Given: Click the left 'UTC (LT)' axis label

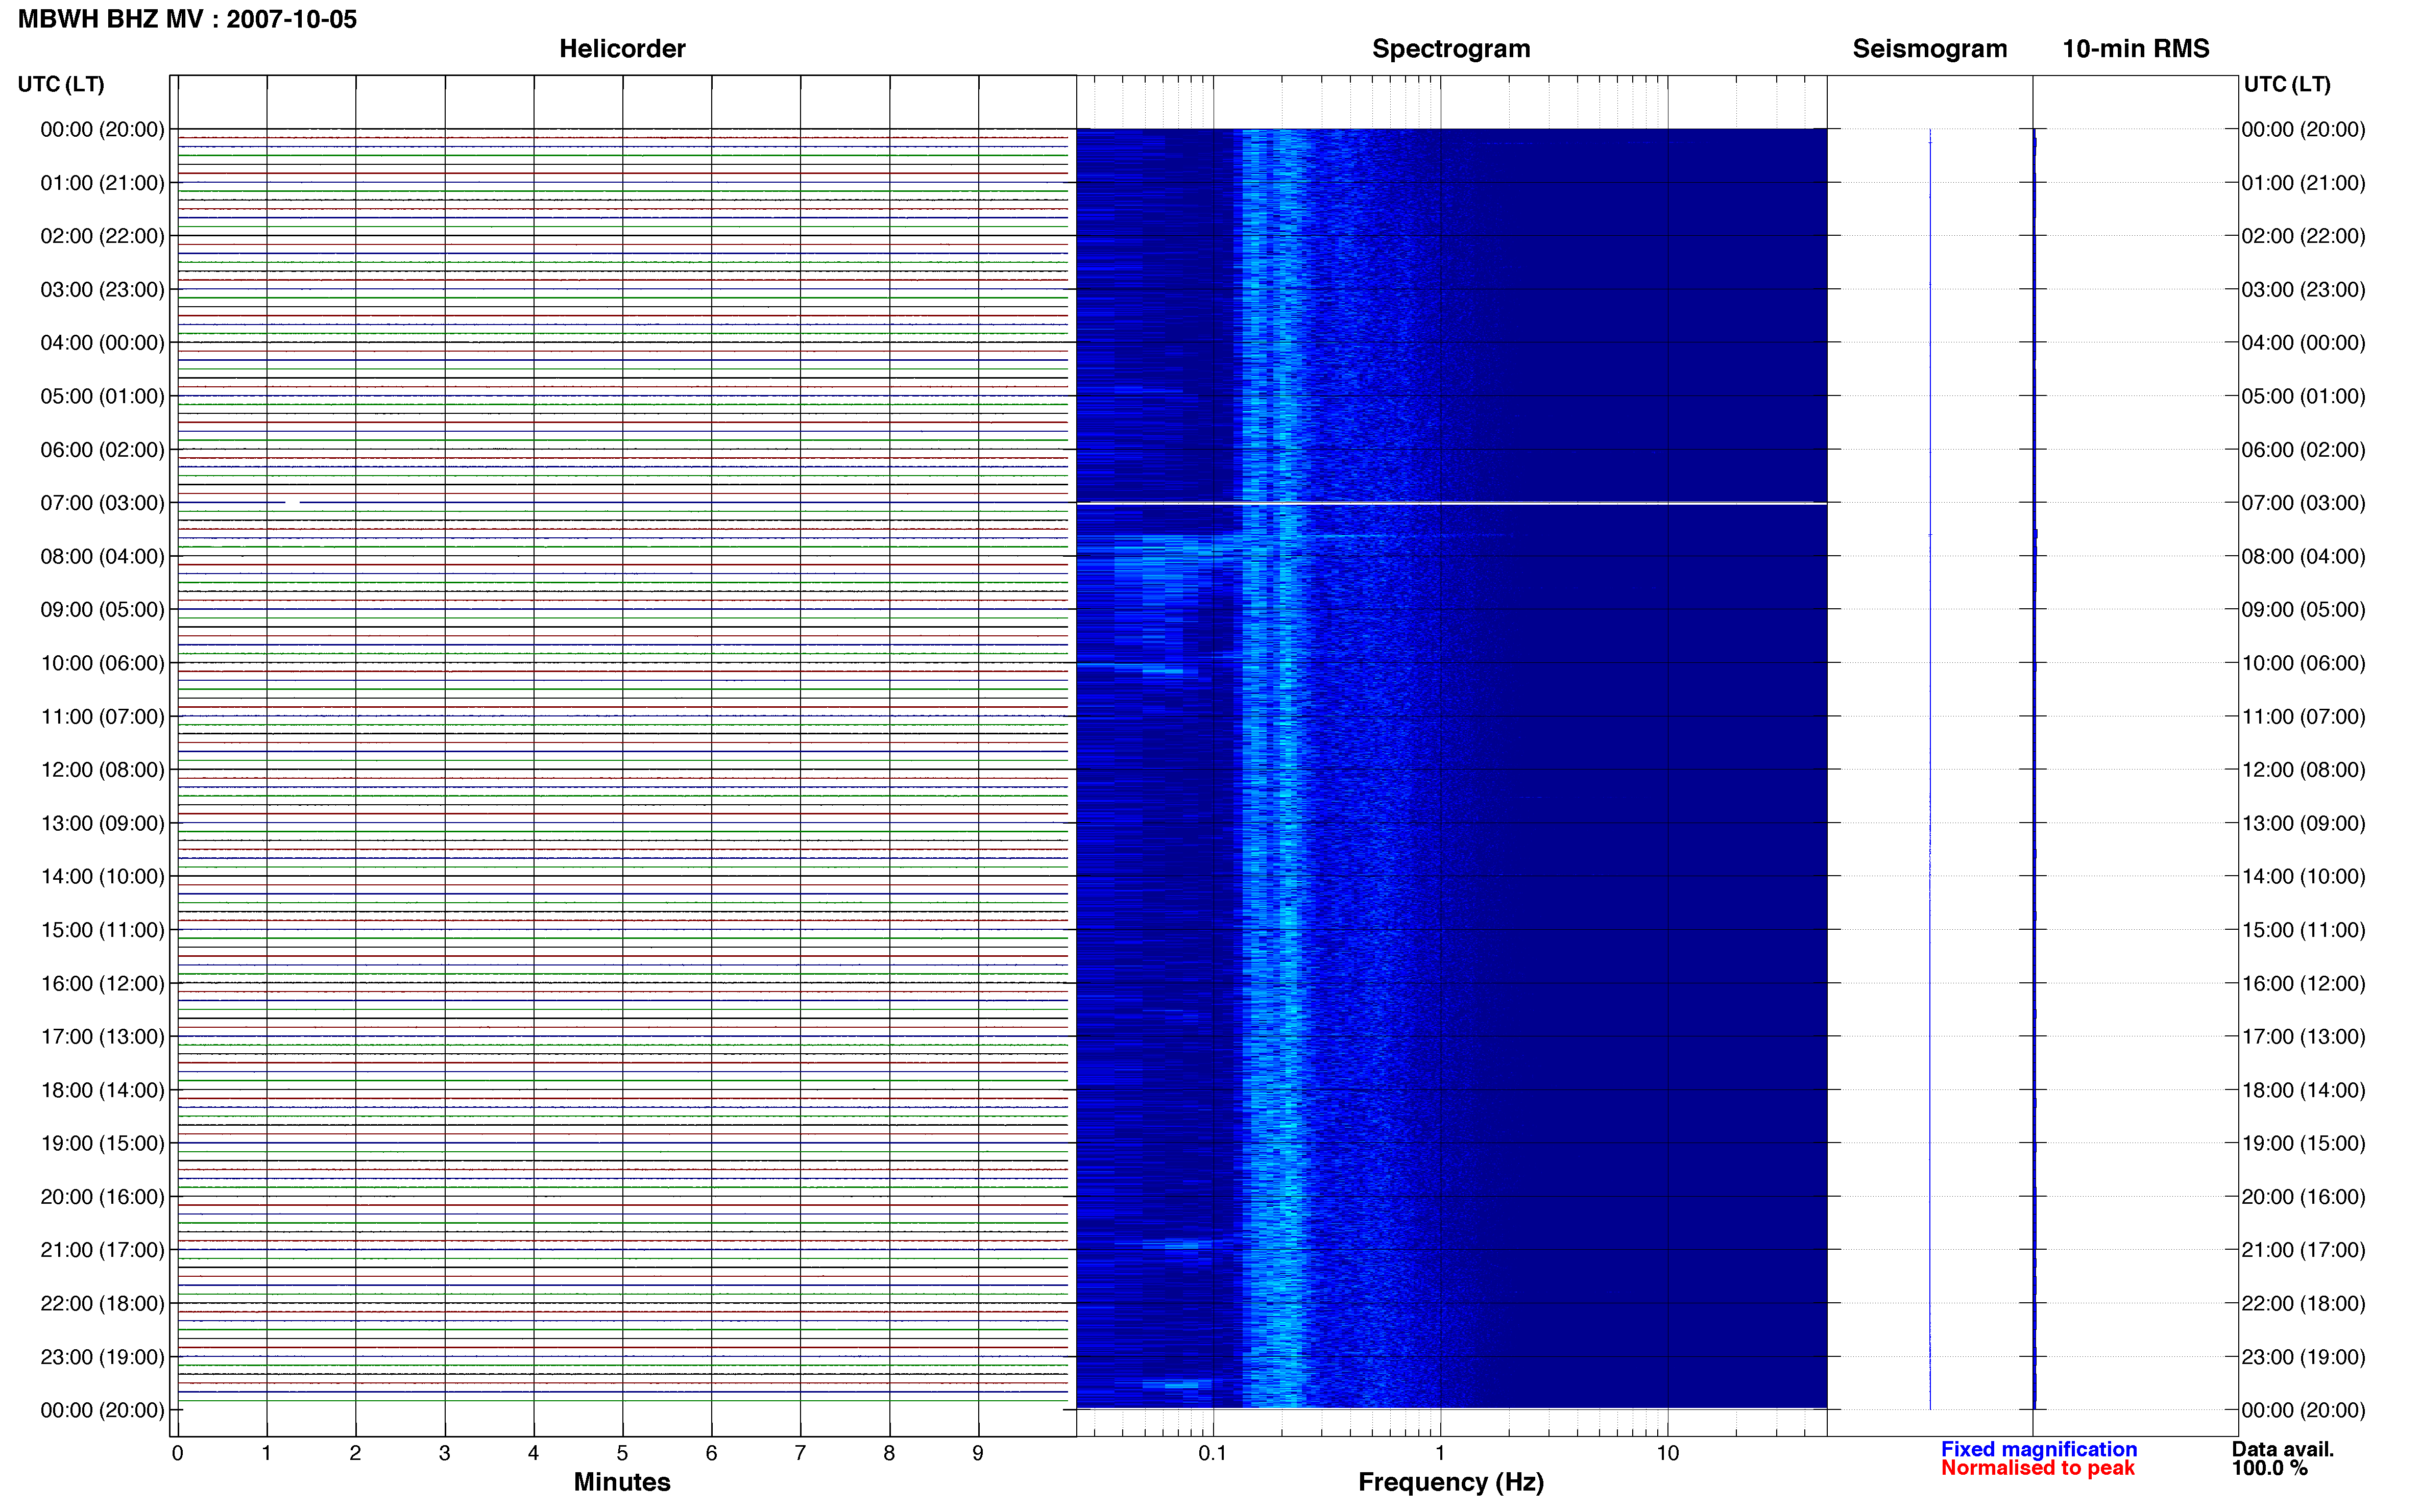Looking at the screenshot, I should tap(61, 84).
